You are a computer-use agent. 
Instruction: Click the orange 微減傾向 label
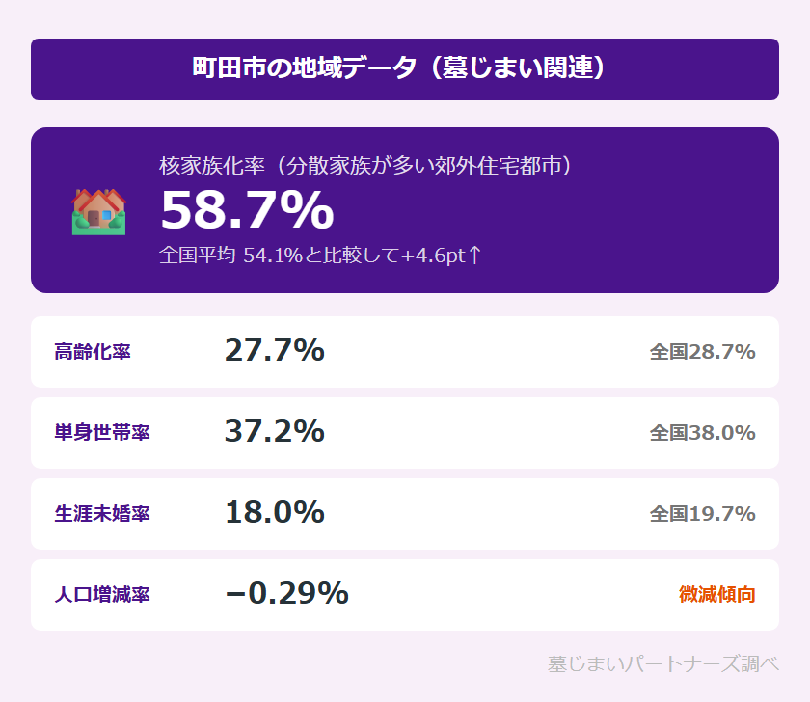click(x=716, y=595)
